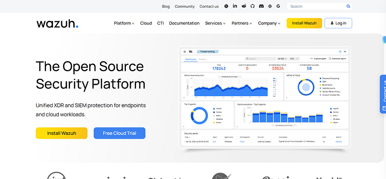
Task: Click Generate report text in dashboard
Action: click(339, 59)
